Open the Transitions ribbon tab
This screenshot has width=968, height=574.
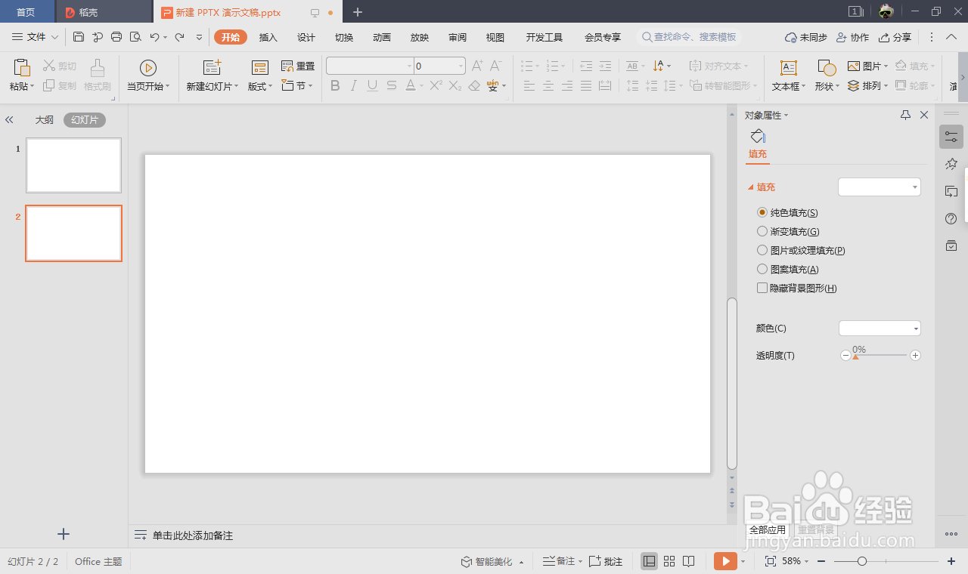[344, 37]
